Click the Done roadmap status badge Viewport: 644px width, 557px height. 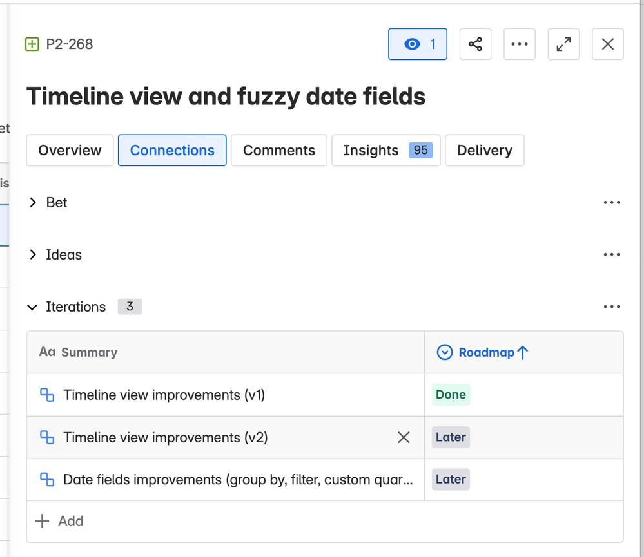451,395
